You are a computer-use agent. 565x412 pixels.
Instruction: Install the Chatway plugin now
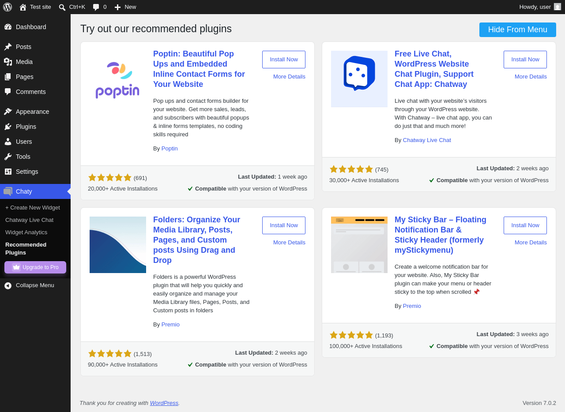click(525, 60)
